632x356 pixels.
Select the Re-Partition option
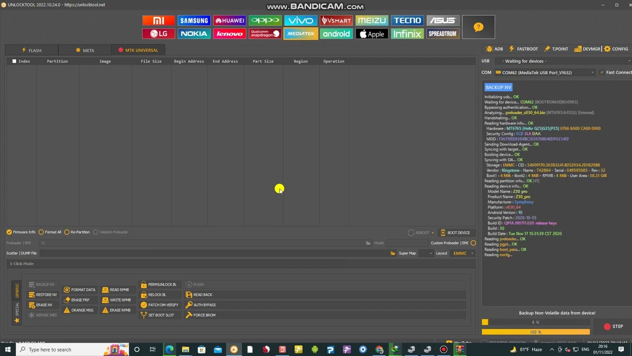[x=77, y=232]
